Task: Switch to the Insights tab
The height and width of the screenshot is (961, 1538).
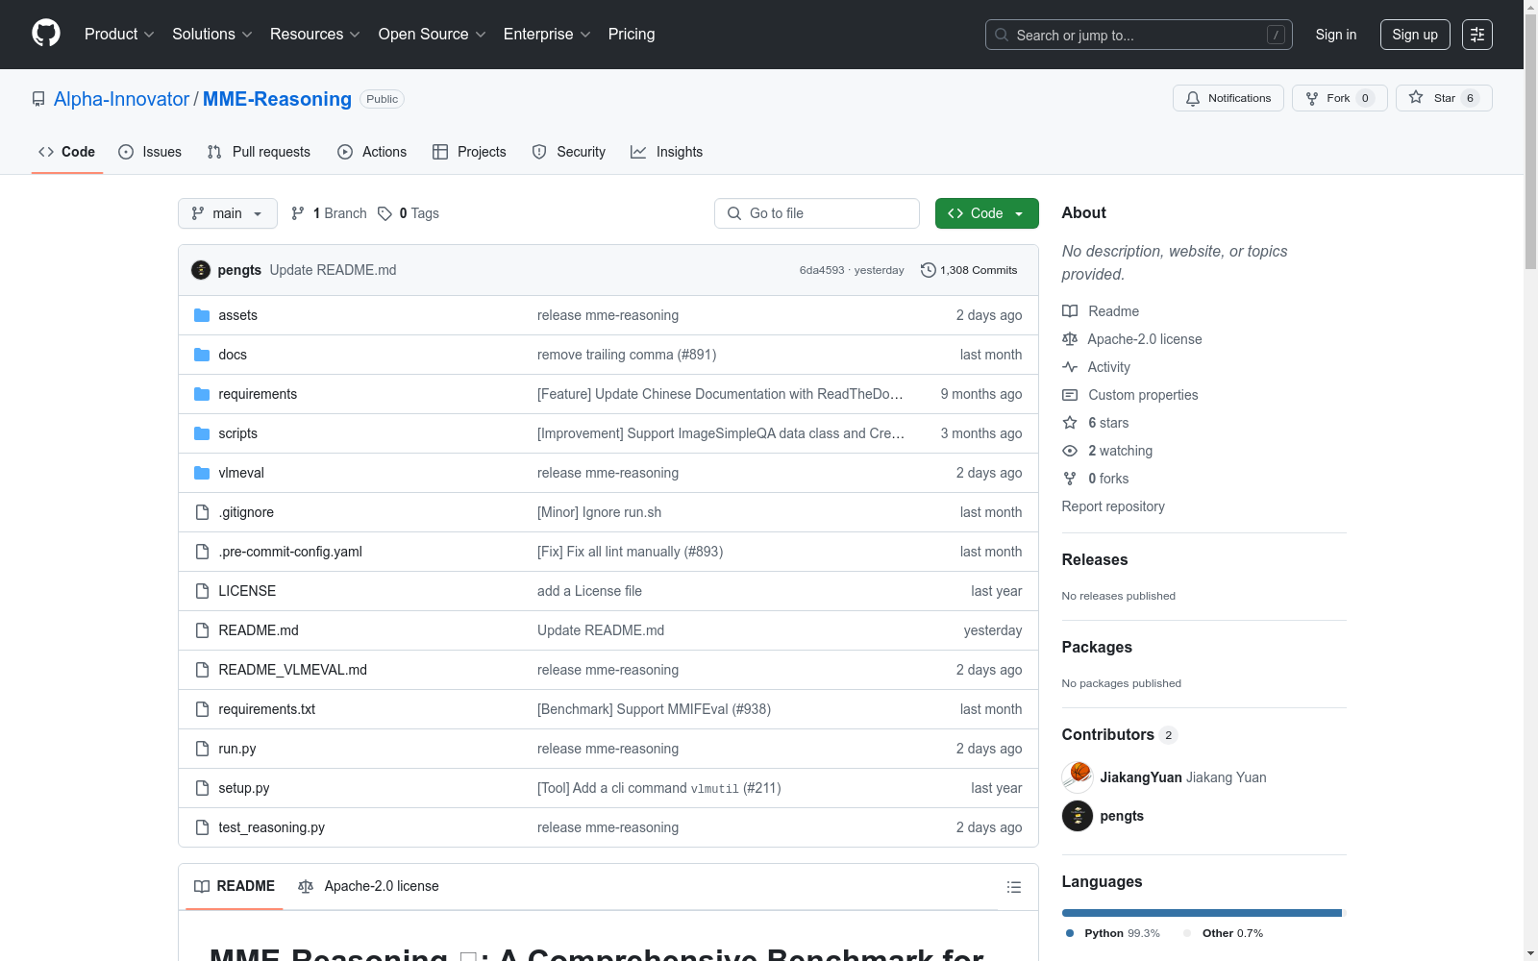Action: (666, 152)
